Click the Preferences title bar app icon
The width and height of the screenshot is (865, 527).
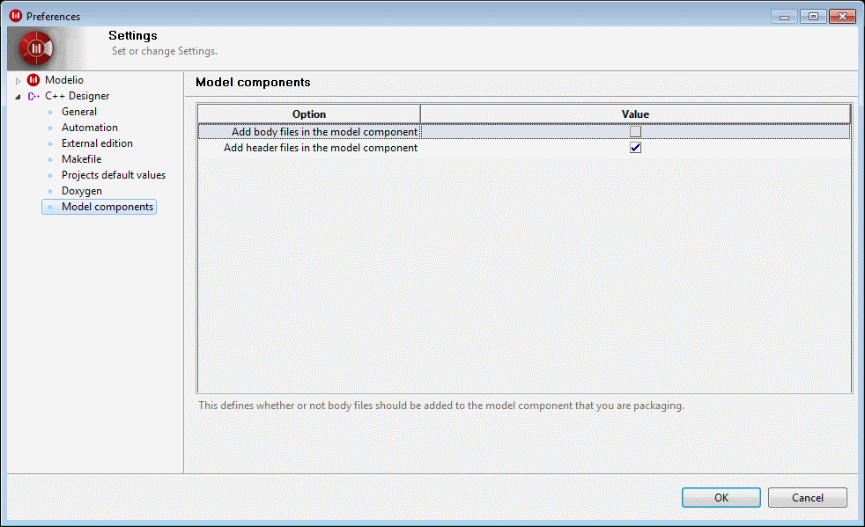pos(16,16)
